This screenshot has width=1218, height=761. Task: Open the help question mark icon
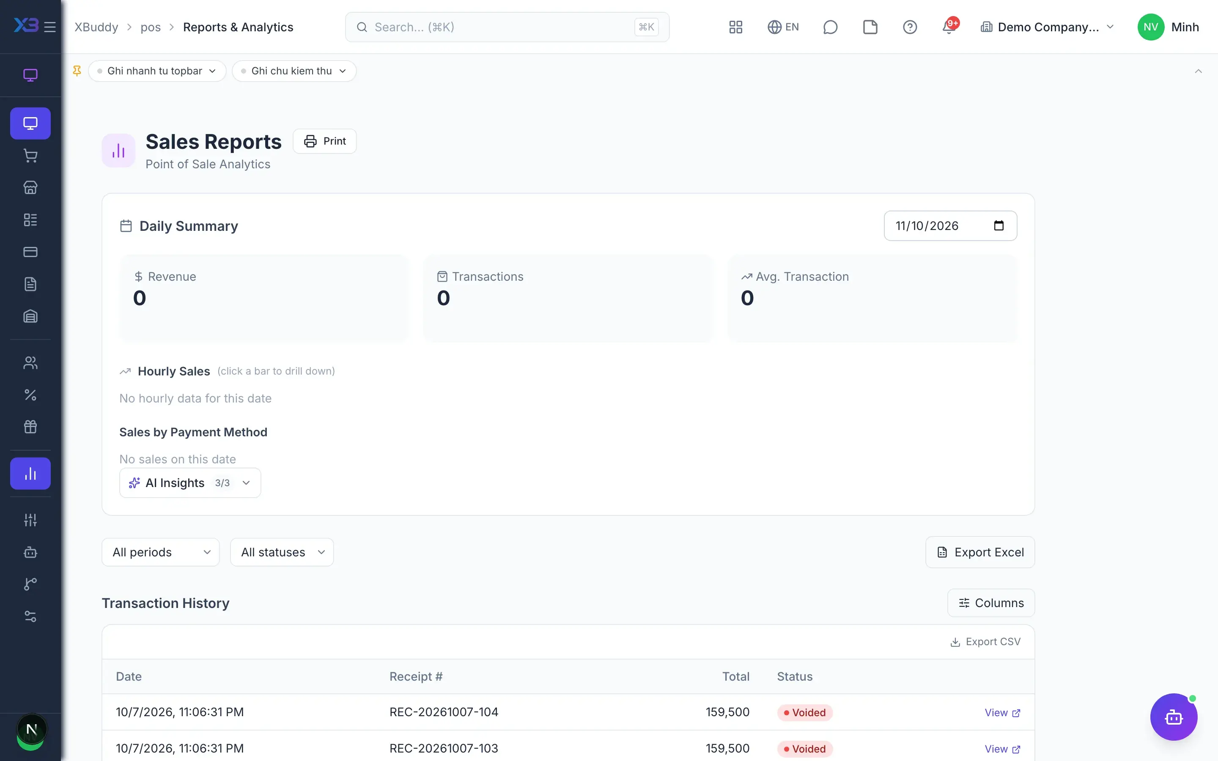pyautogui.click(x=909, y=27)
